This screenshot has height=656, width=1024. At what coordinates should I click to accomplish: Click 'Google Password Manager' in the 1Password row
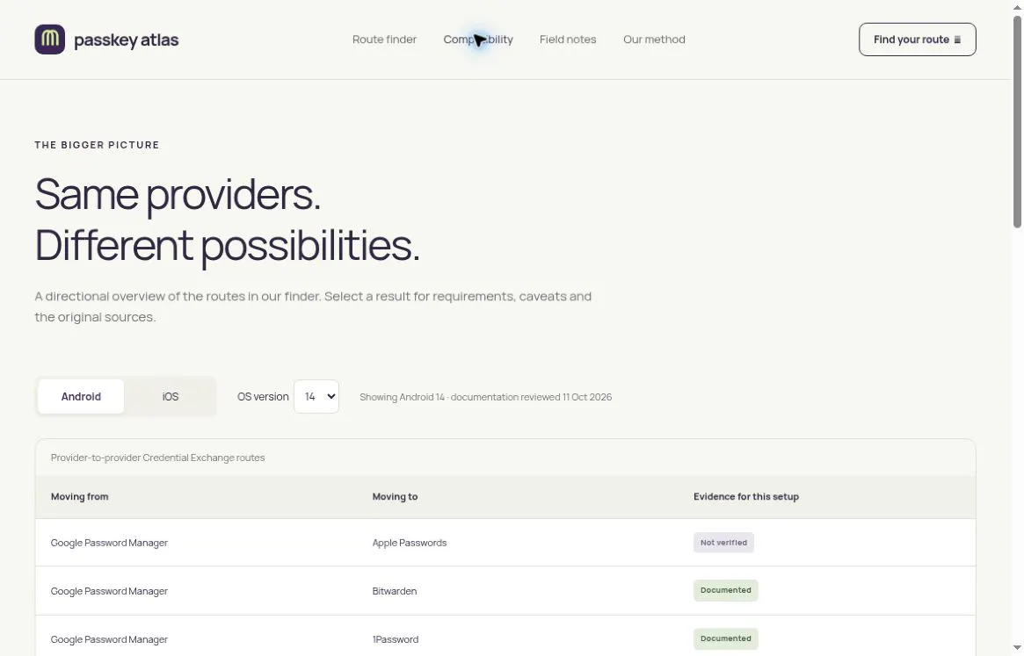(x=109, y=639)
